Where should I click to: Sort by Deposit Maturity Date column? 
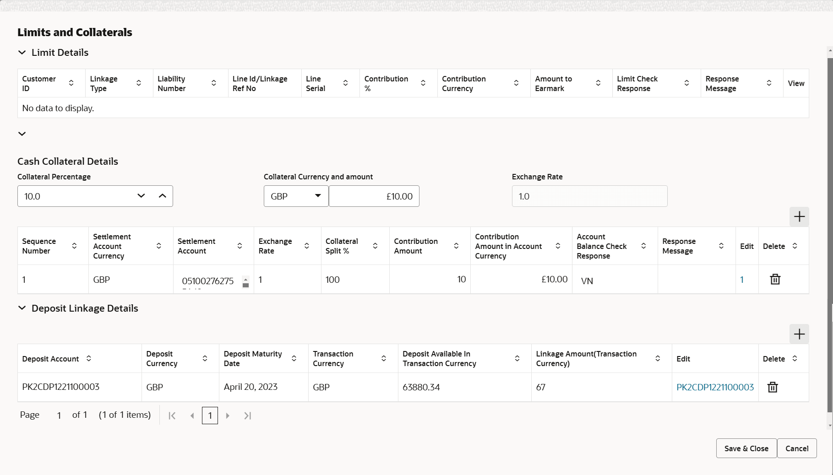tap(294, 358)
